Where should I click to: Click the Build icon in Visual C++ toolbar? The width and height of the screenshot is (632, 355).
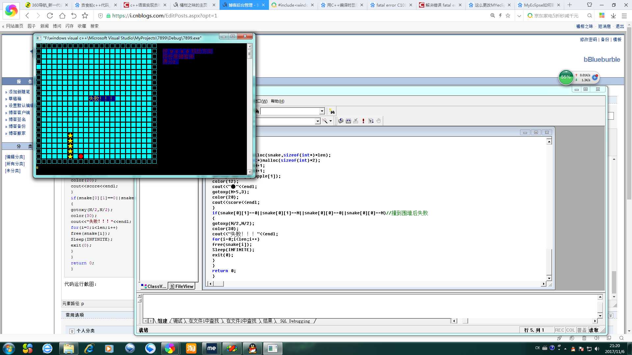[348, 121]
